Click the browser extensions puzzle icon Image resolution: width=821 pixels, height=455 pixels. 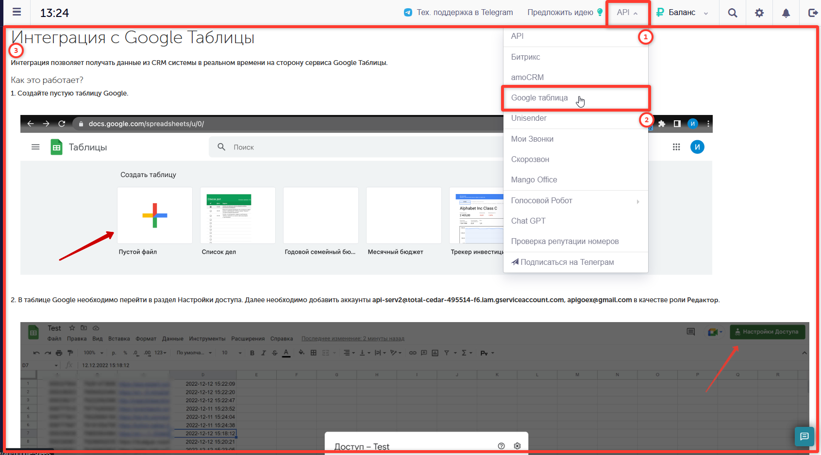(x=662, y=124)
